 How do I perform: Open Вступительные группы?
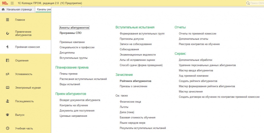(73, 58)
